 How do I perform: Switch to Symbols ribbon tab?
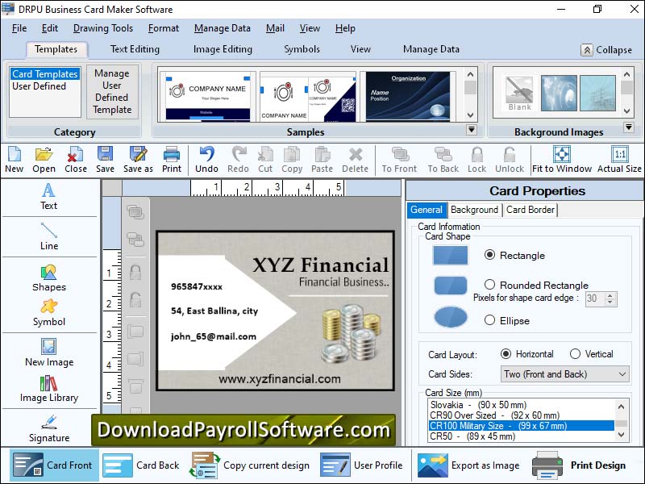pyautogui.click(x=302, y=49)
